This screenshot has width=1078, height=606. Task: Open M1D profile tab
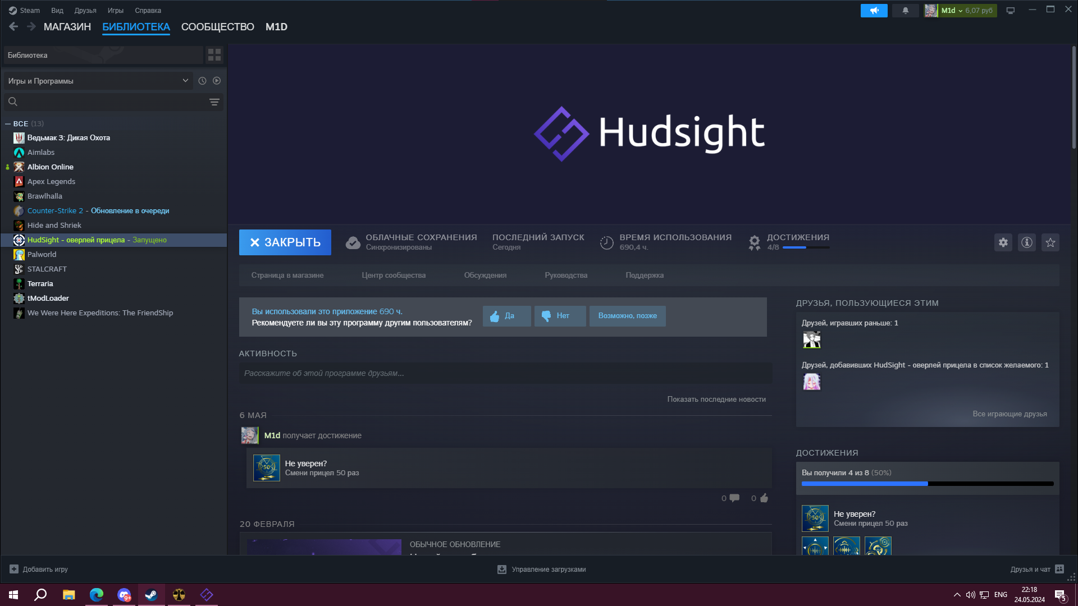(x=276, y=27)
